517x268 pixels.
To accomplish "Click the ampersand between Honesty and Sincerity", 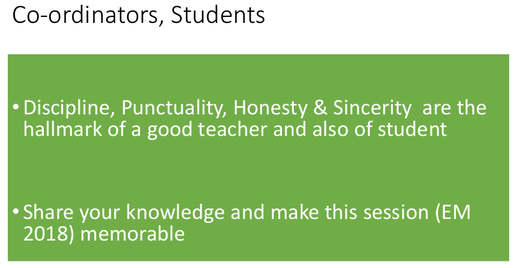I will pos(316,108).
